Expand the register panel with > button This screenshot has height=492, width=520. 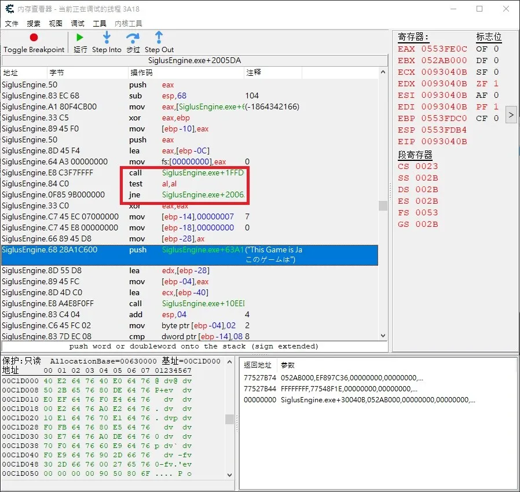pyautogui.click(x=511, y=115)
